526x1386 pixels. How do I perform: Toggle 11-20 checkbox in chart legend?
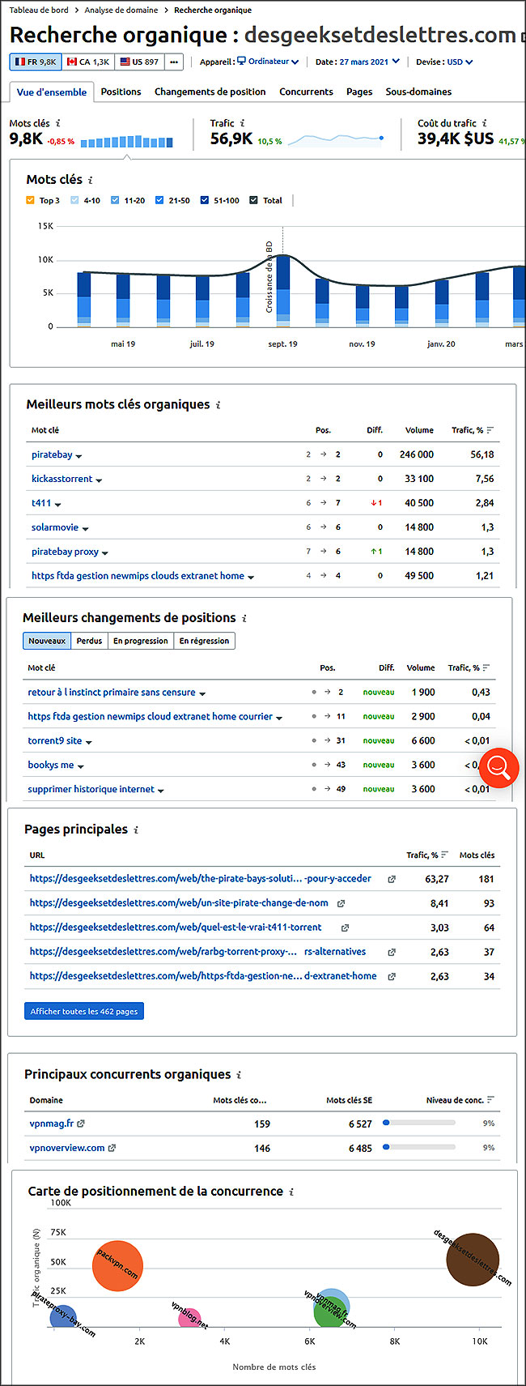pyautogui.click(x=115, y=200)
